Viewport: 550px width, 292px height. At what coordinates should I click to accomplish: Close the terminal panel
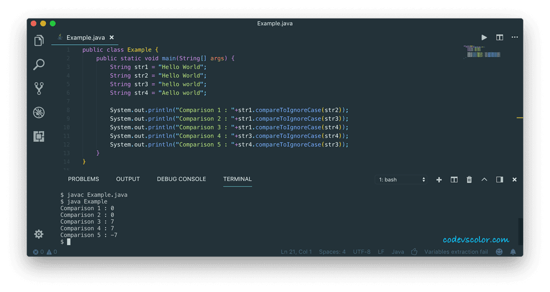coord(514,180)
